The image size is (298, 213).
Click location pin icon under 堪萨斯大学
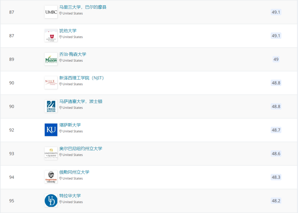60,131
